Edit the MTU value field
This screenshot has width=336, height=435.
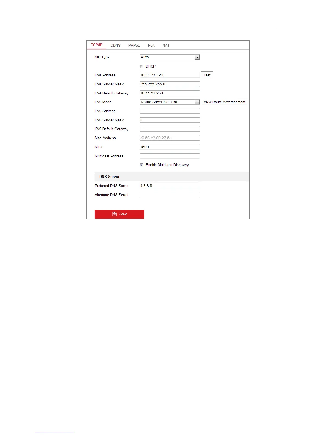[170, 147]
